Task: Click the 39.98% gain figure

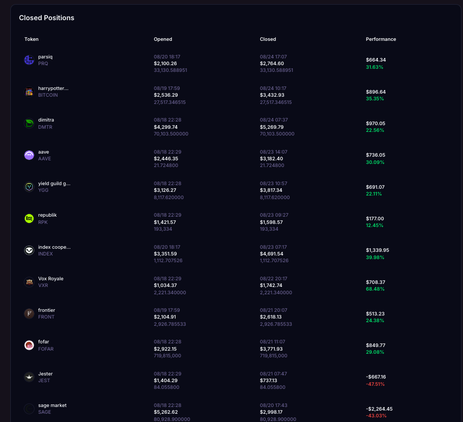Action: pyautogui.click(x=375, y=258)
